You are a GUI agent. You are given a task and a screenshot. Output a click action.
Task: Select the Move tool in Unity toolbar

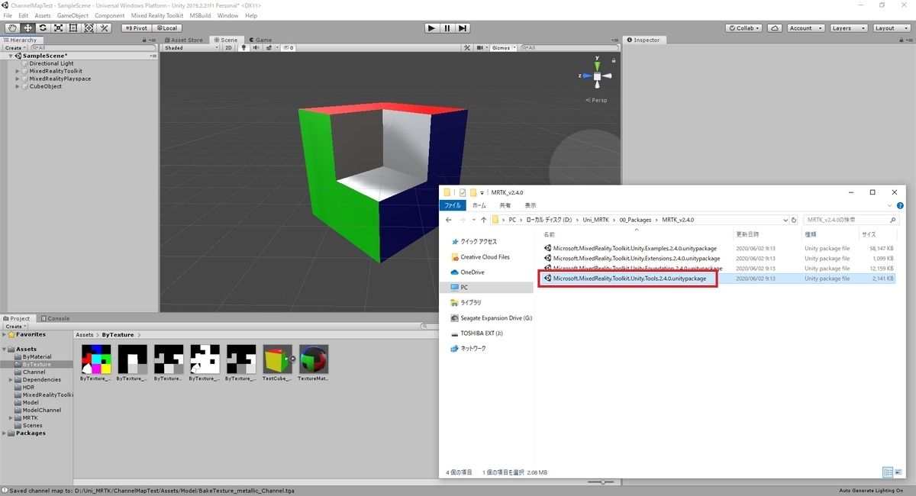[27, 28]
